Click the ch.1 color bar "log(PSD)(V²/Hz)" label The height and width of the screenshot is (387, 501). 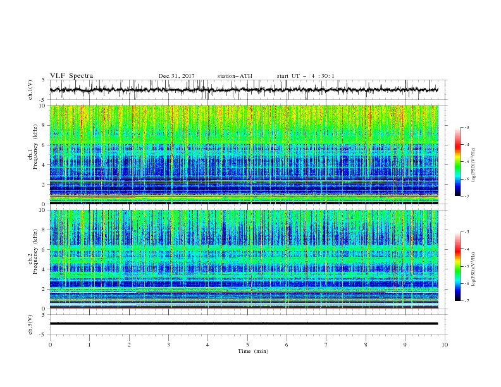(474, 165)
